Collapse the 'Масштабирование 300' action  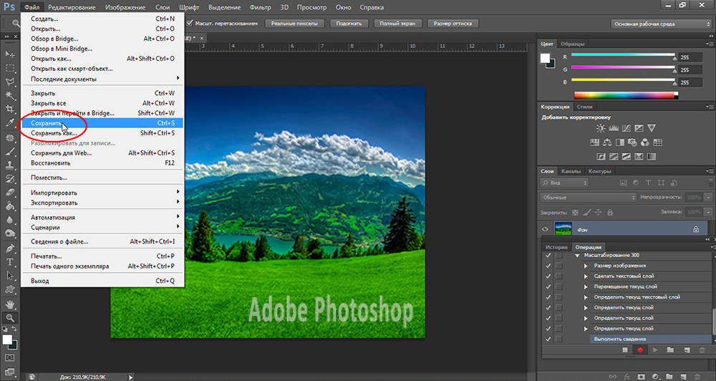tap(578, 256)
